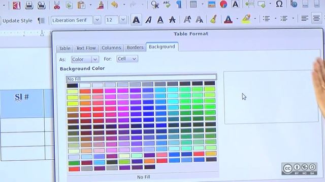Open paste options arrow
Screen dimensions: 325x182
click(90, 5)
